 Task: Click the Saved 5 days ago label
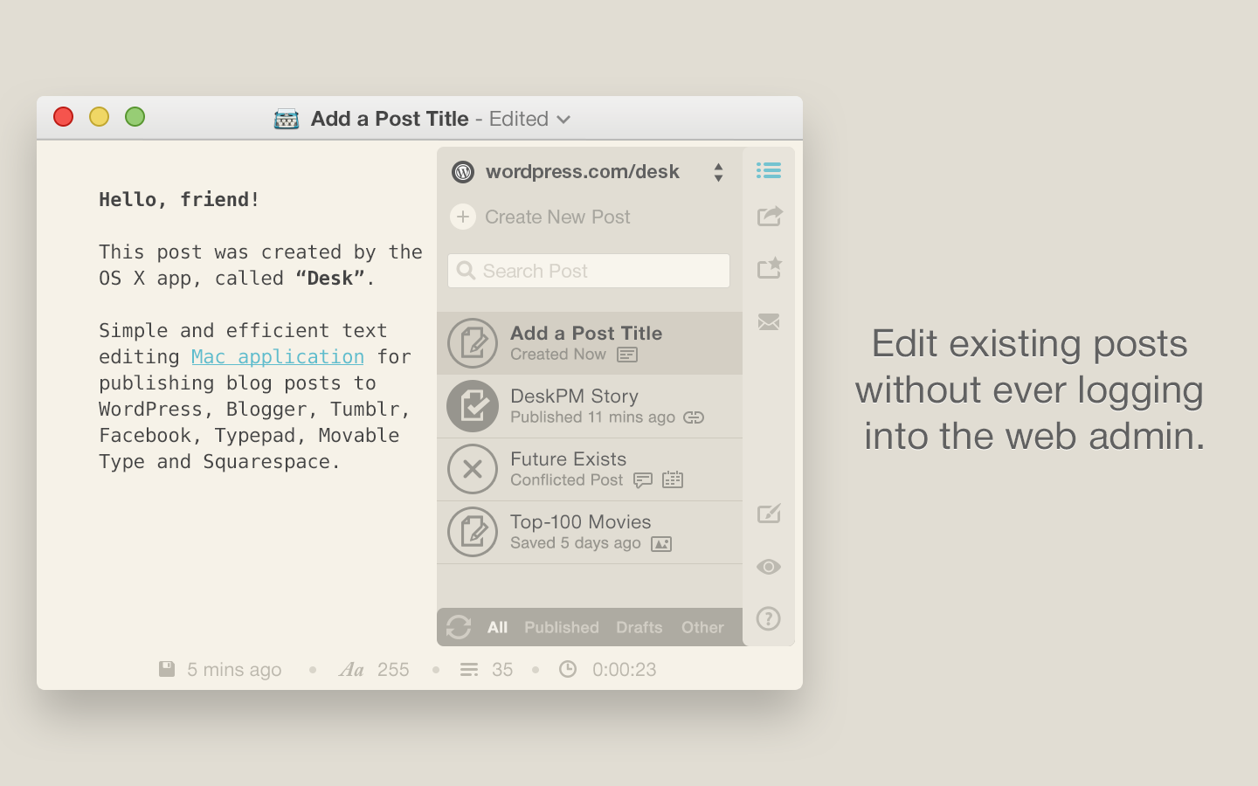click(576, 543)
